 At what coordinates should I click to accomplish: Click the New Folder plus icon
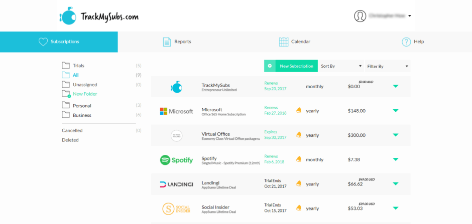tap(69, 96)
